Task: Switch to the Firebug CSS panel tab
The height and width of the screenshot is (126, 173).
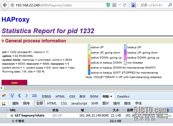Action: (x=72, y=96)
